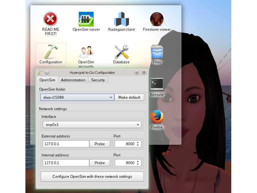
Task: Probe the External address
Action: coord(100,144)
